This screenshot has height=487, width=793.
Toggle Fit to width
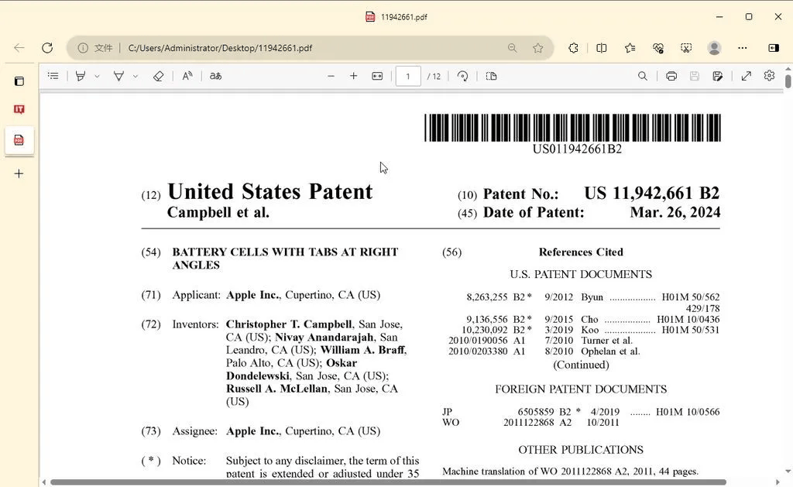pos(377,76)
